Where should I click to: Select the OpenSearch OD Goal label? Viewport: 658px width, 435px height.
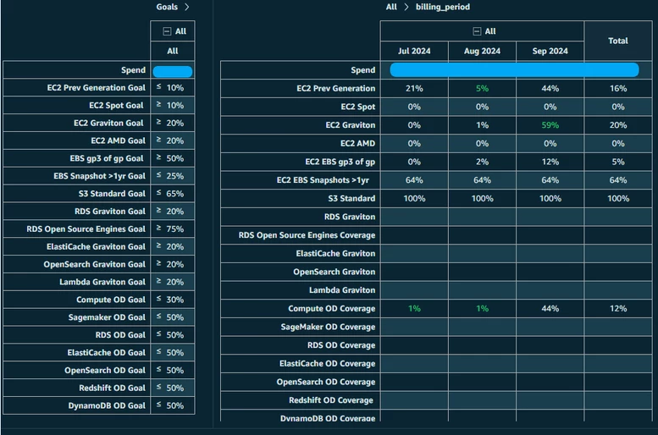[x=105, y=370]
